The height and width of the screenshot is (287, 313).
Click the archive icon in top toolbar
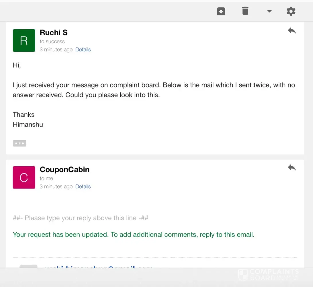221,11
